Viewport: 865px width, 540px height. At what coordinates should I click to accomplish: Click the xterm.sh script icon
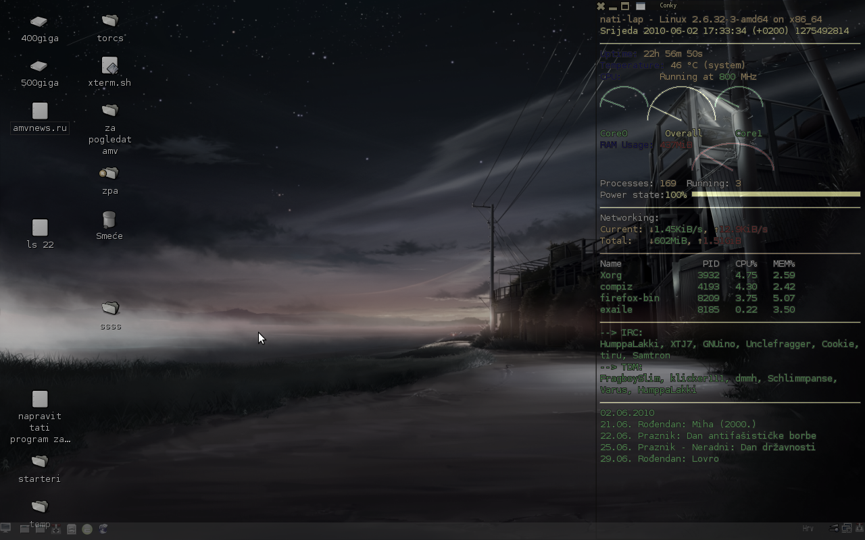pos(109,66)
